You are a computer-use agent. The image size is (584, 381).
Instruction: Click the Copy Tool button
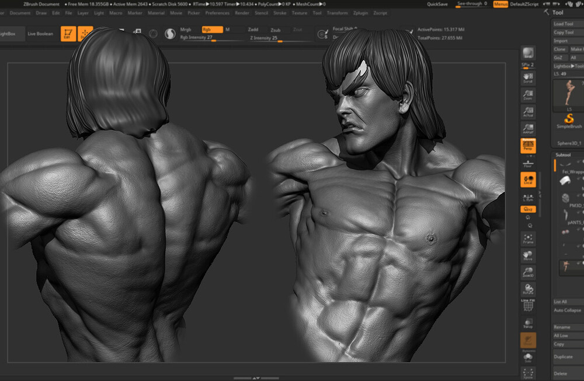[x=568, y=32]
